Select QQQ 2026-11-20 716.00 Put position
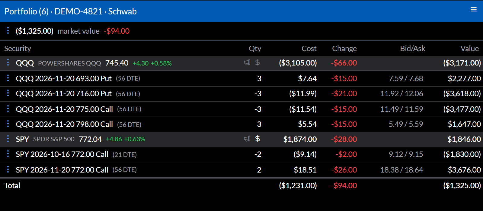The height and width of the screenshot is (211, 483). 64,93
